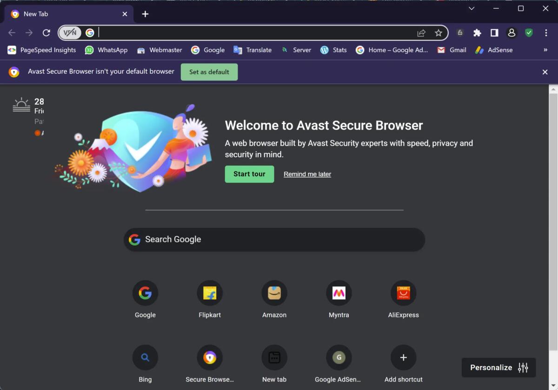Click the sidebar panel icon near the profile
This screenshot has width=558, height=390.
click(x=494, y=33)
